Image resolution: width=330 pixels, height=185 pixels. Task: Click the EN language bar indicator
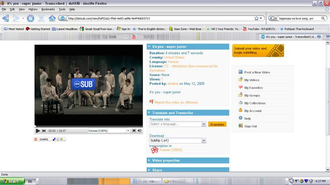click(x=30, y=181)
